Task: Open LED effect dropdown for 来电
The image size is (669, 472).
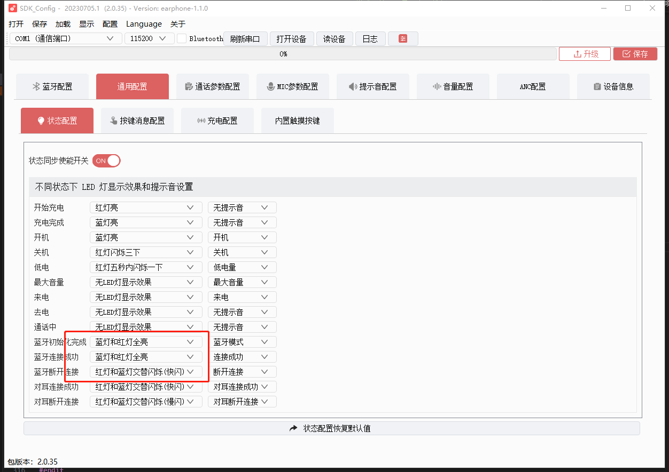Action: click(146, 297)
